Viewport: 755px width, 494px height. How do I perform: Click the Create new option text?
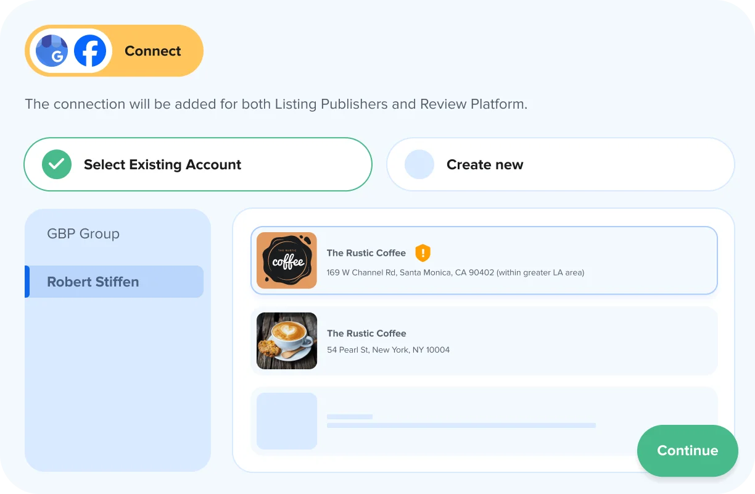485,165
